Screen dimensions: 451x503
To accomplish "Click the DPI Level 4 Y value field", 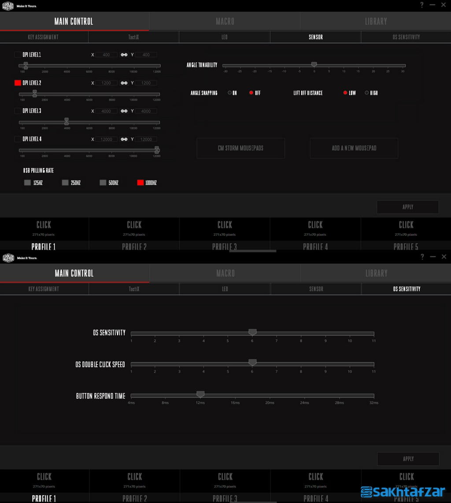I will point(146,139).
